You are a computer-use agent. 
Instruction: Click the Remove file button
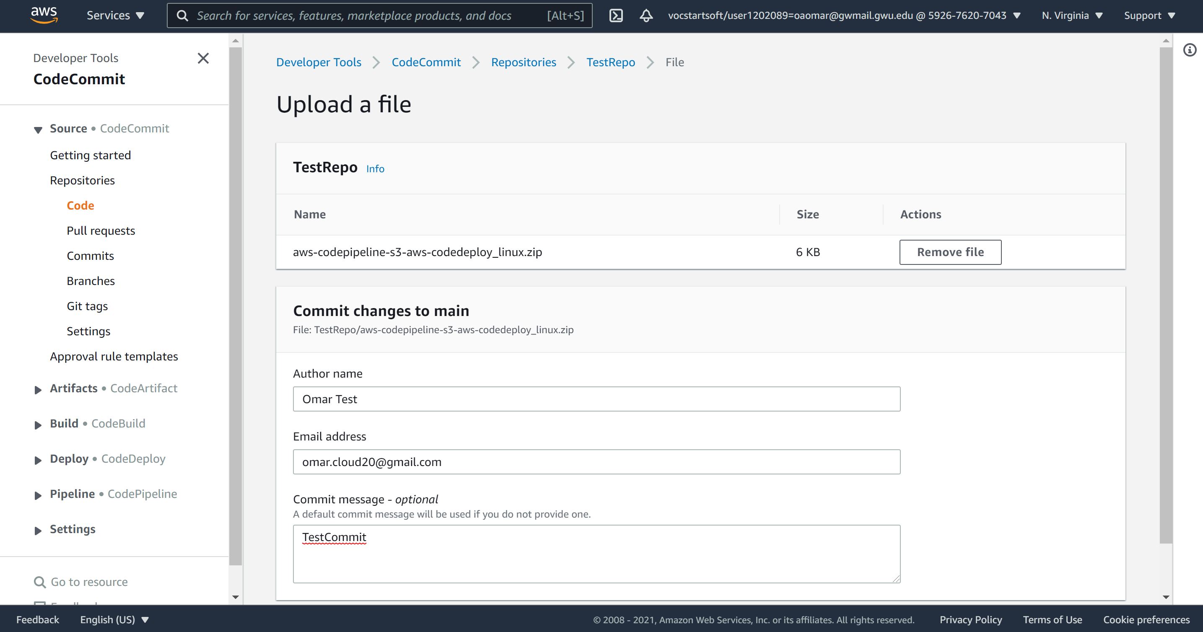(x=950, y=252)
